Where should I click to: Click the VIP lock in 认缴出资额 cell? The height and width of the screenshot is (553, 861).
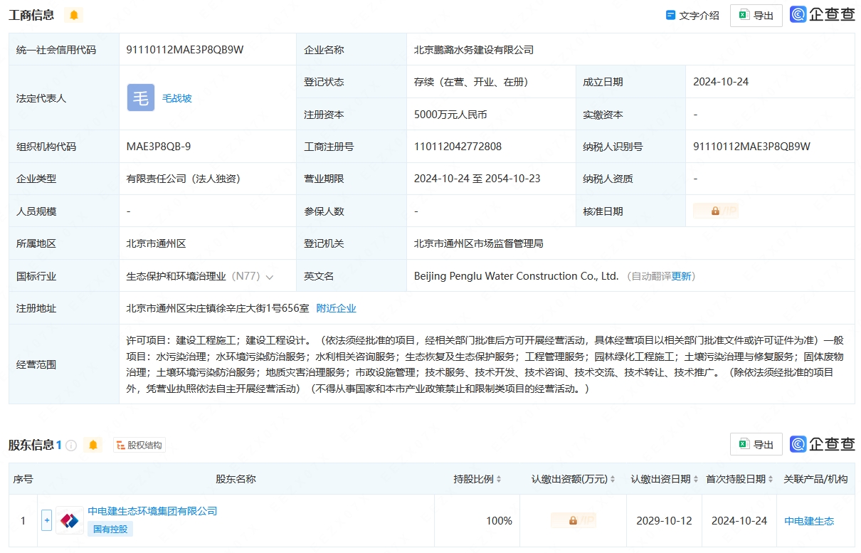tap(573, 520)
